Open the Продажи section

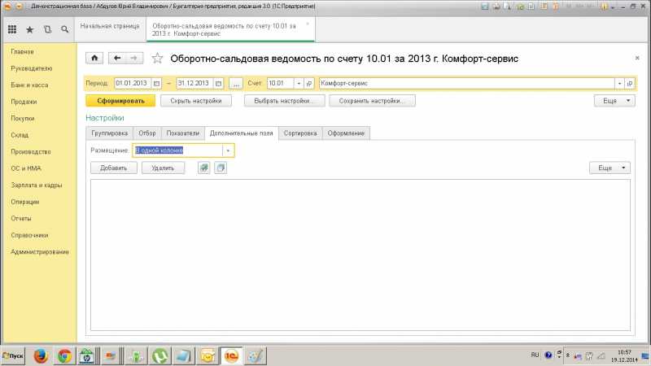(x=24, y=102)
